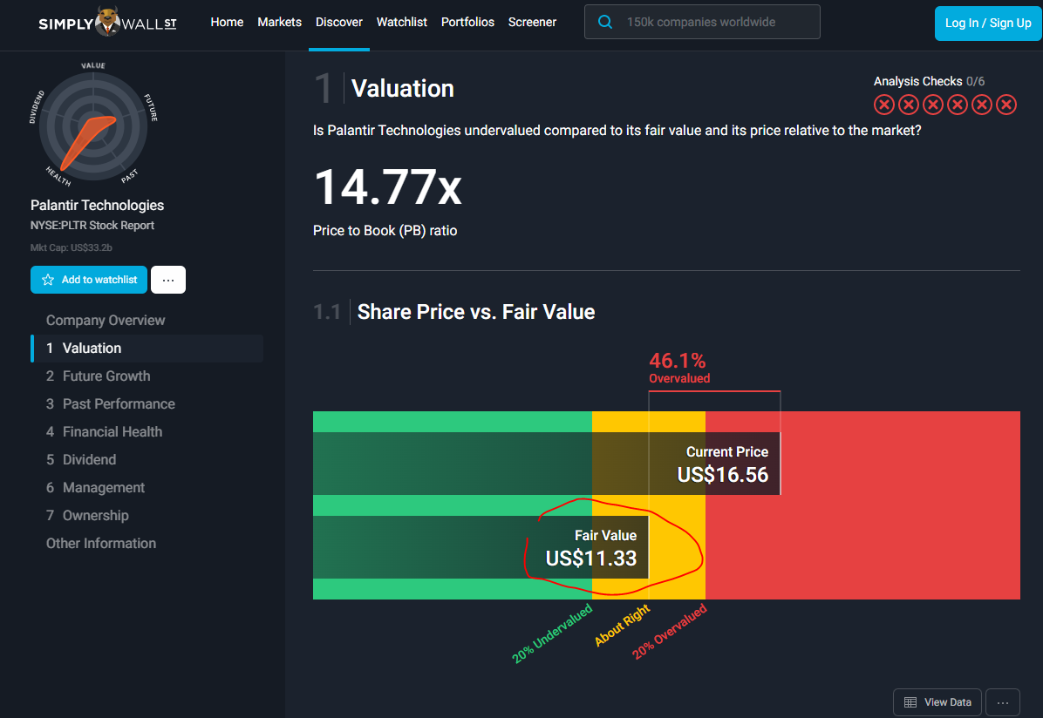1043x718 pixels.
Task: Click the About Right axis label
Action: (622, 625)
